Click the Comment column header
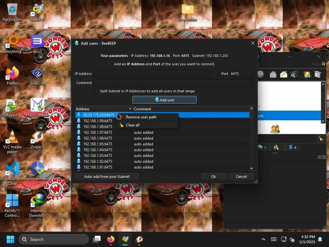The width and height of the screenshot is (329, 247). 191,109
